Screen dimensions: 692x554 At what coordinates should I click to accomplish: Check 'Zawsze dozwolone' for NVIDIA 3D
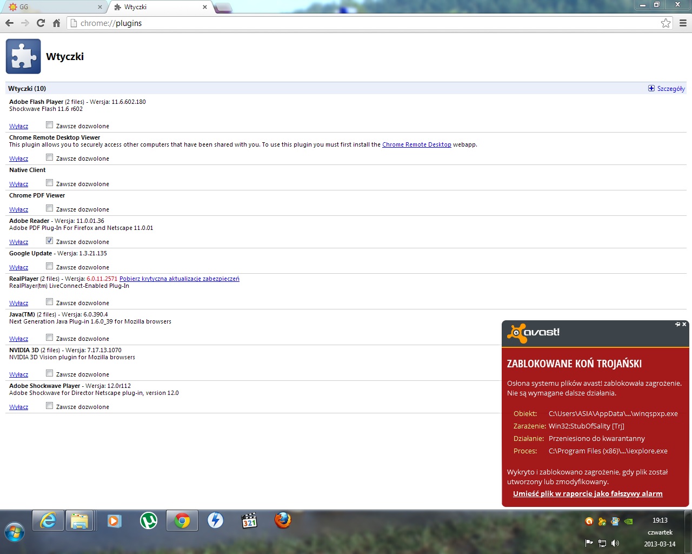click(x=49, y=373)
